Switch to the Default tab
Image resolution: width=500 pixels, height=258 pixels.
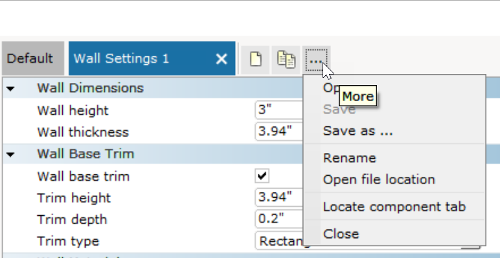click(x=33, y=58)
